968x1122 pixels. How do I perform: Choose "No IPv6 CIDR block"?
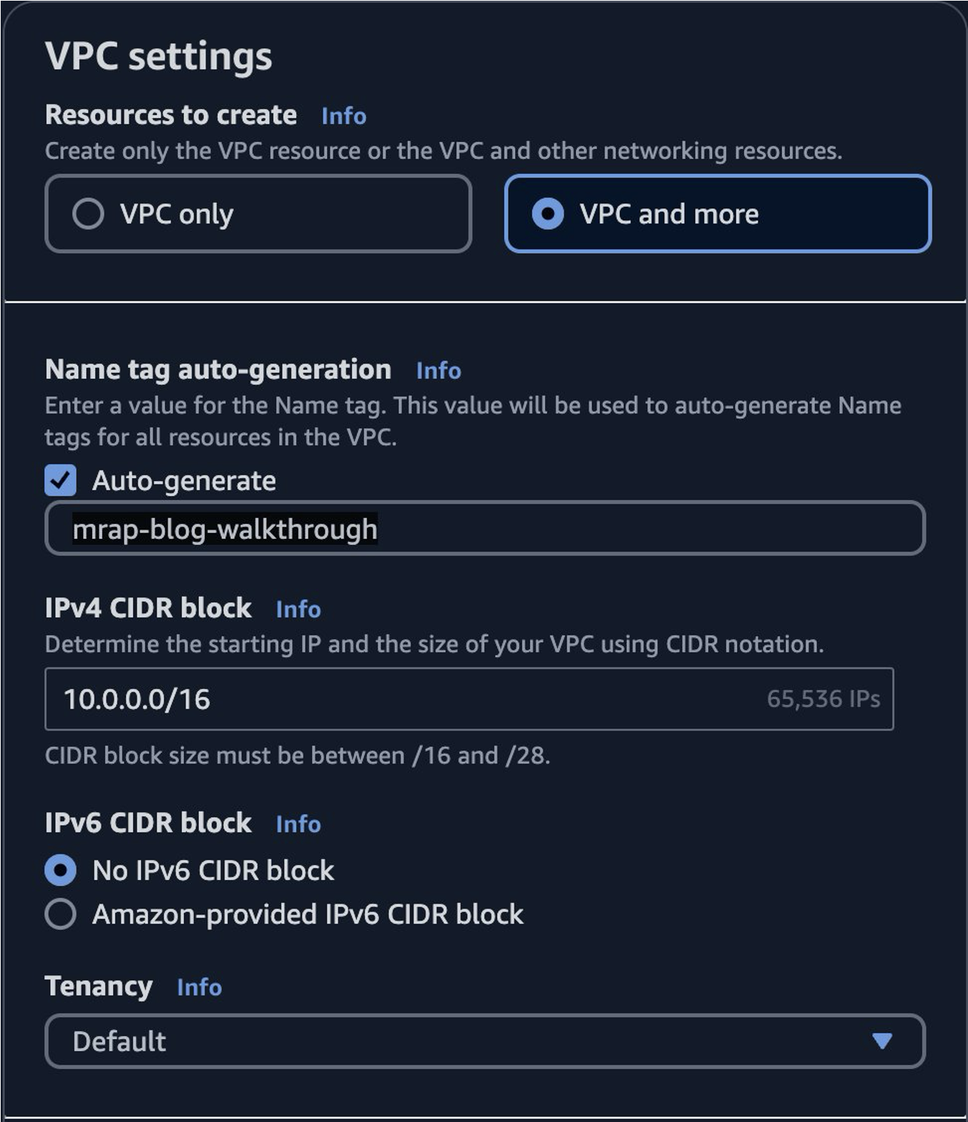point(61,869)
